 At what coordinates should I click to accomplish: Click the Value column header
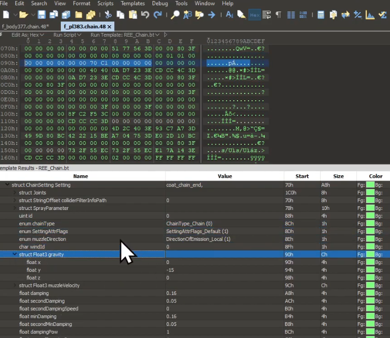pyautogui.click(x=224, y=176)
